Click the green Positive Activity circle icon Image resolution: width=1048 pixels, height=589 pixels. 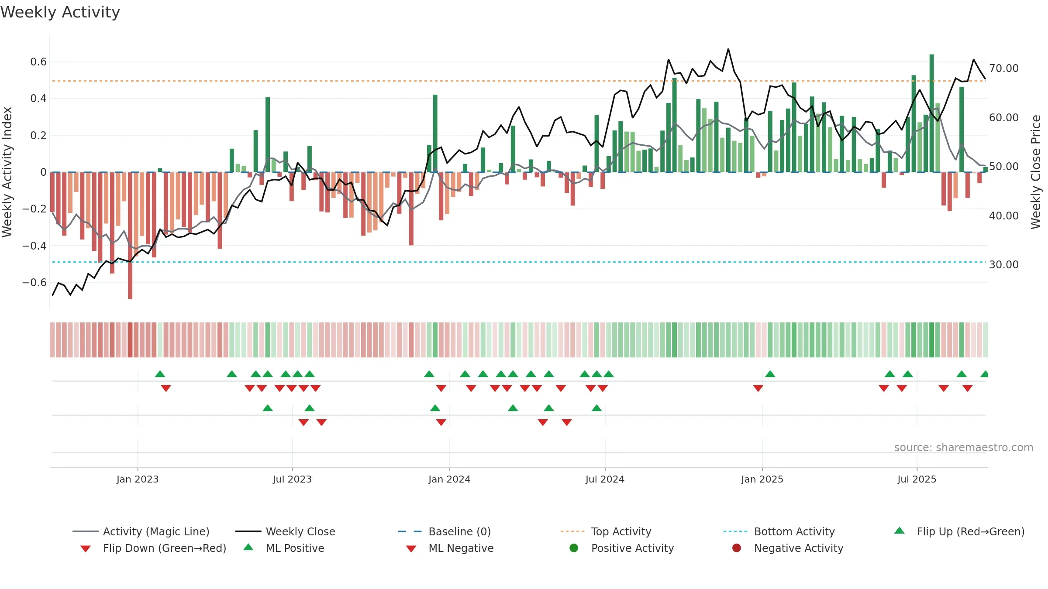(x=574, y=548)
